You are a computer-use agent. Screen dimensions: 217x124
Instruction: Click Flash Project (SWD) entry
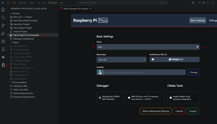pos(23,57)
